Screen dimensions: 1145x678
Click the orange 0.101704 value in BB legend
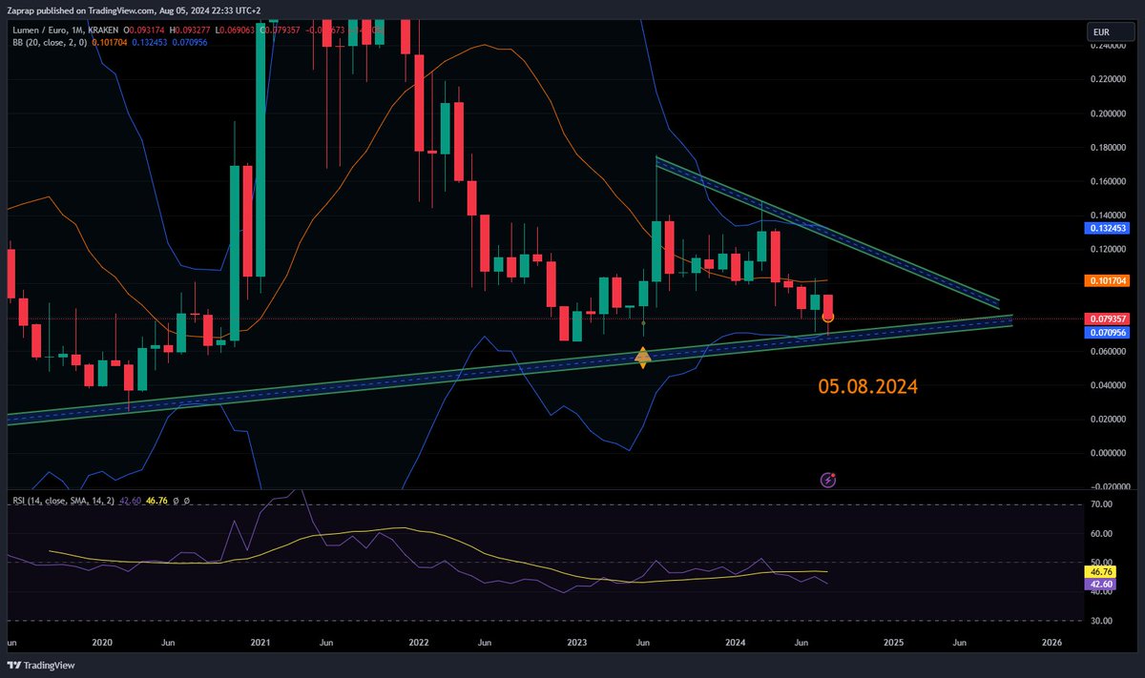[110, 43]
